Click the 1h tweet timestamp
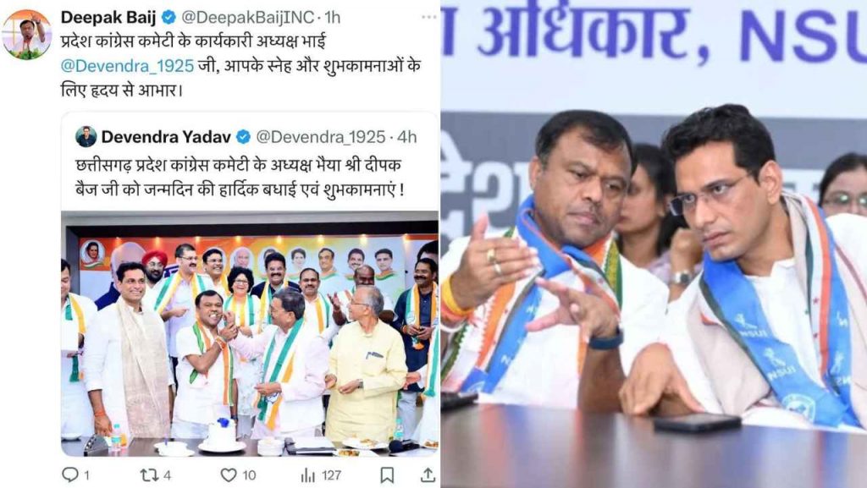Screen dimensions: 867x488 click(x=332, y=18)
